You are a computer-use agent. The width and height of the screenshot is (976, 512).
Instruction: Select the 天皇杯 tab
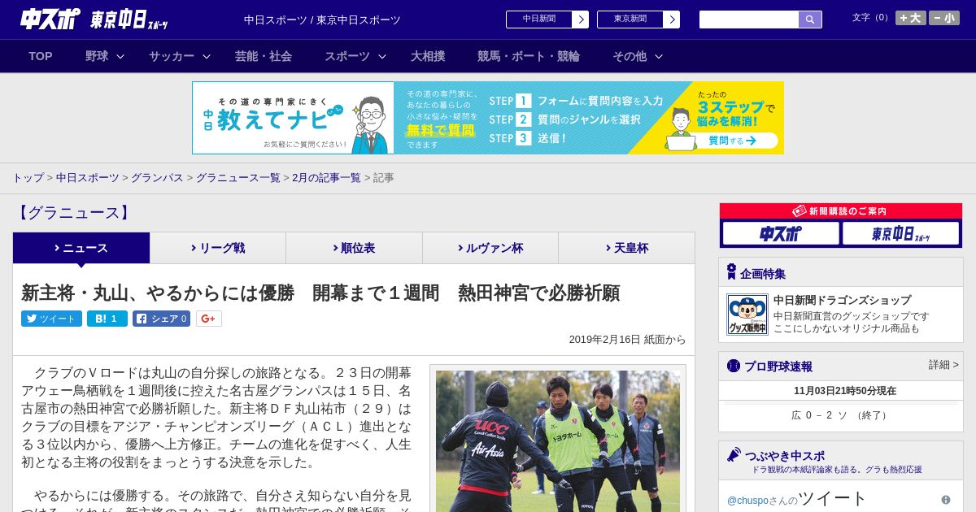coord(626,248)
